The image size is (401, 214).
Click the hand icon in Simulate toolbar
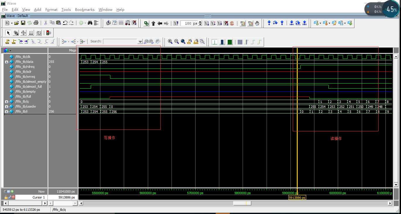(257, 23)
